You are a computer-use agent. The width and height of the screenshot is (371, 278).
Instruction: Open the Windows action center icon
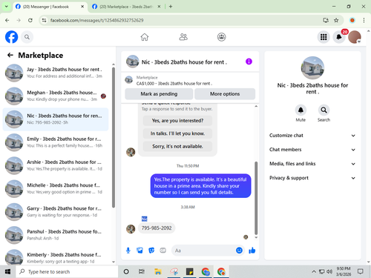click(x=361, y=272)
